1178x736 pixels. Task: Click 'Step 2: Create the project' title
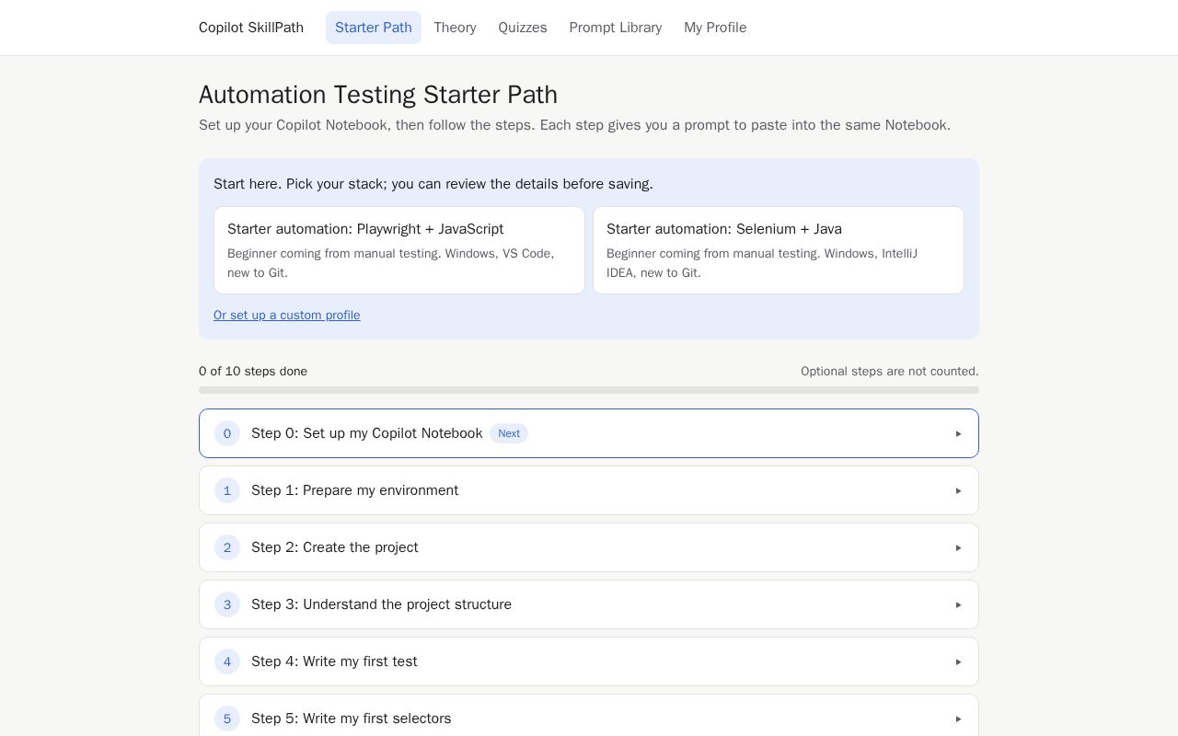pos(335,547)
